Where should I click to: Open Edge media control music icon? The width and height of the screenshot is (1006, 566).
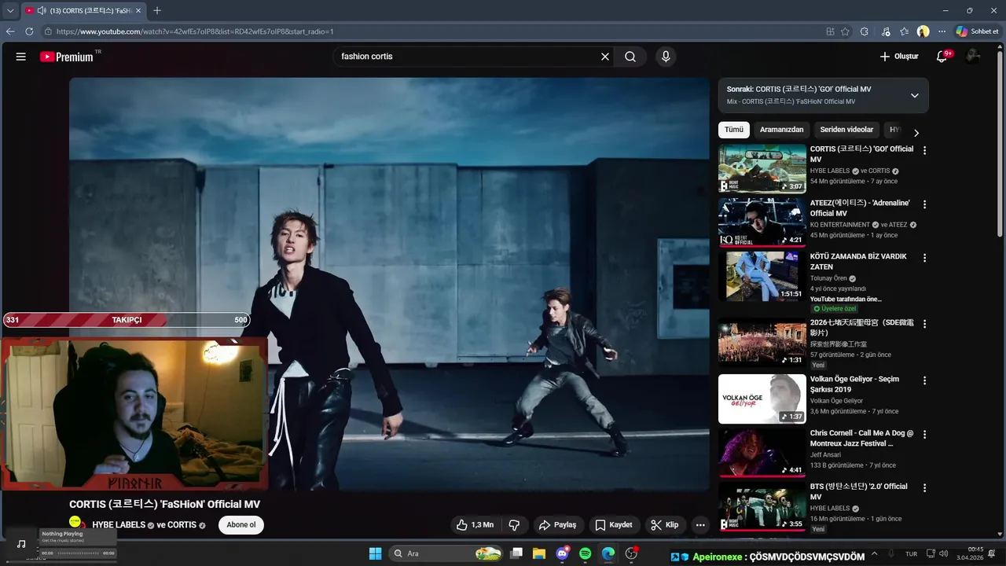[886, 31]
